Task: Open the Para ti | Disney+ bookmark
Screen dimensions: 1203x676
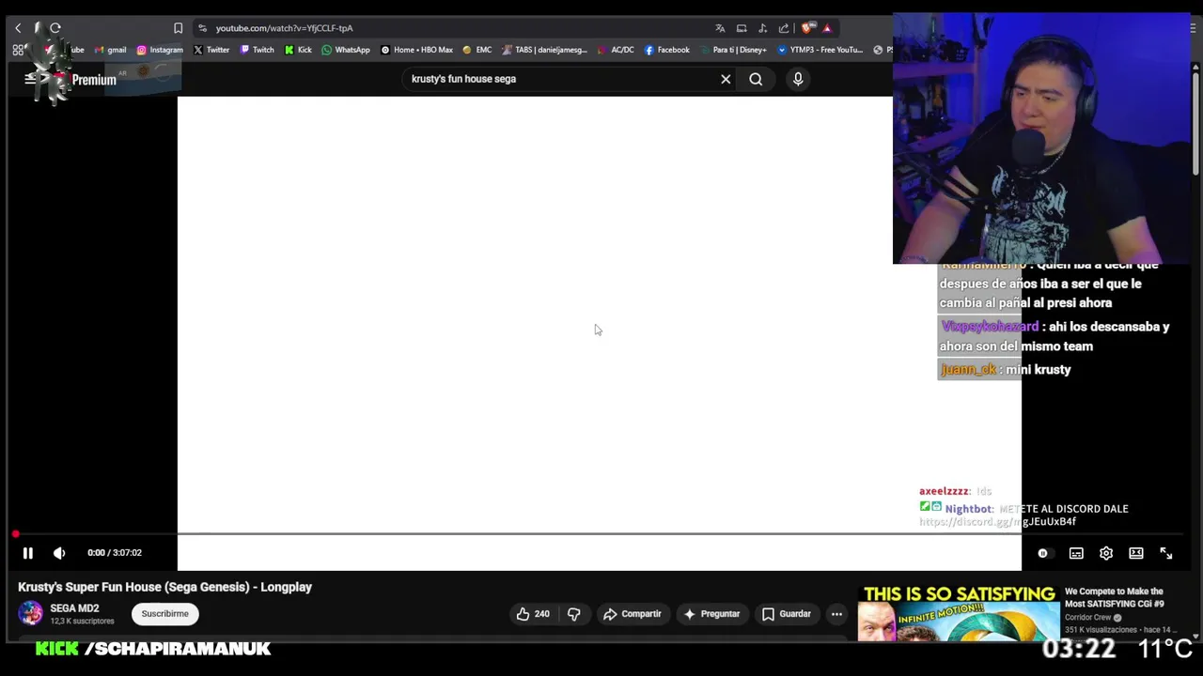Action: (x=733, y=50)
